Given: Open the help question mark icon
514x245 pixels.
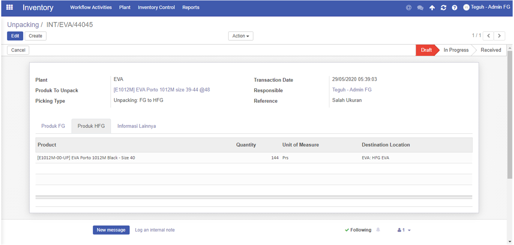Looking at the screenshot, I should pyautogui.click(x=455, y=8).
